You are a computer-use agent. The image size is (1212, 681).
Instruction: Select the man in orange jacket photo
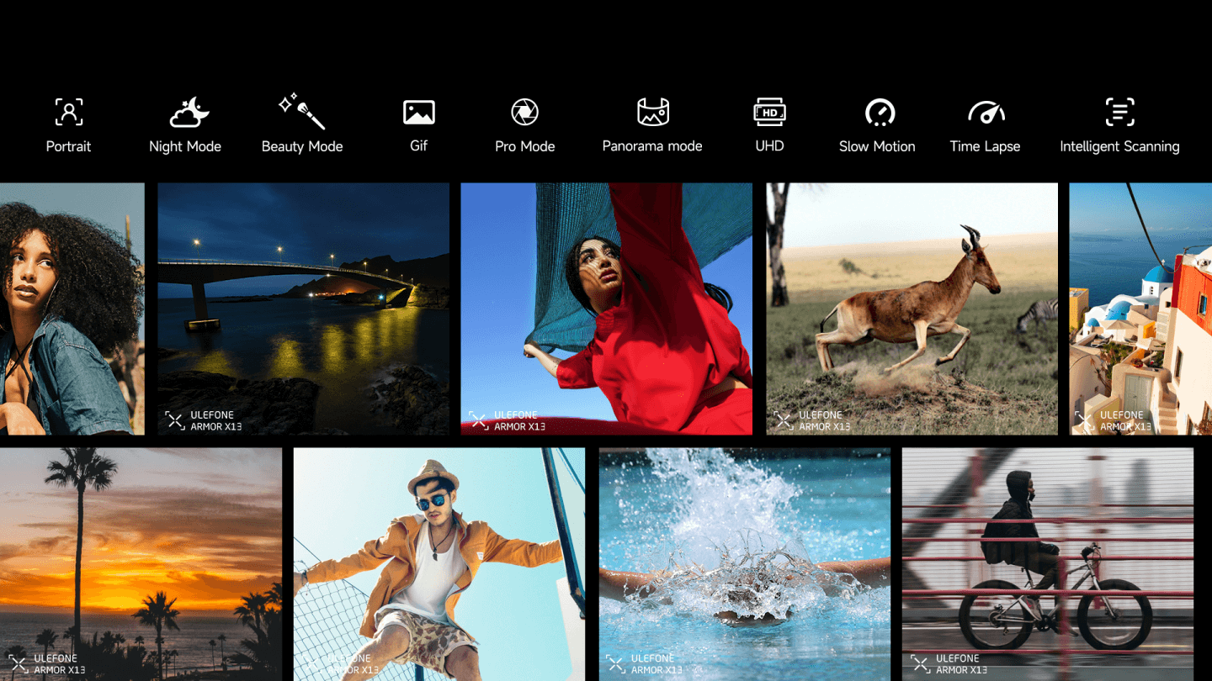(439, 563)
